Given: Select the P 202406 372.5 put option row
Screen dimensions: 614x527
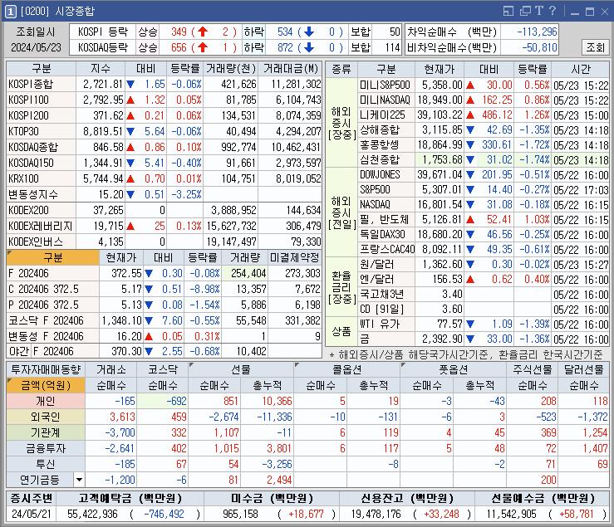Looking at the screenshot, I should point(53,305).
